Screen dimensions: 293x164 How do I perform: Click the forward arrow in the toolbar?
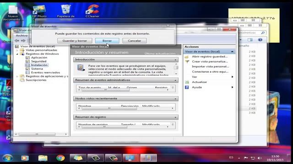(23, 41)
